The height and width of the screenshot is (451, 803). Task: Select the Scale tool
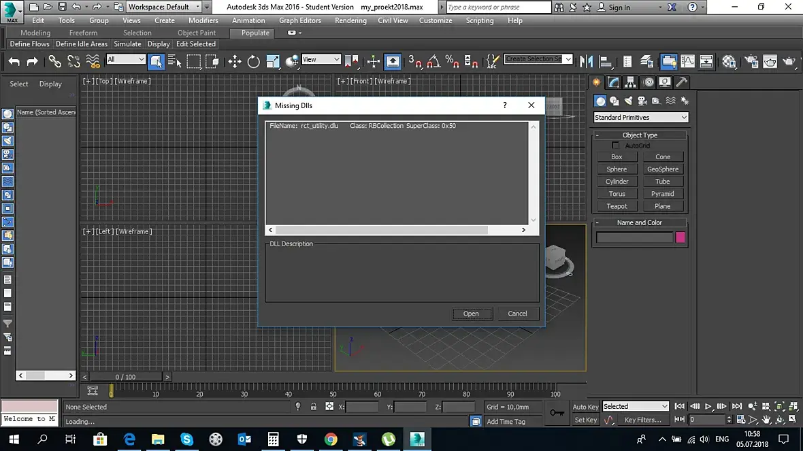tap(273, 62)
